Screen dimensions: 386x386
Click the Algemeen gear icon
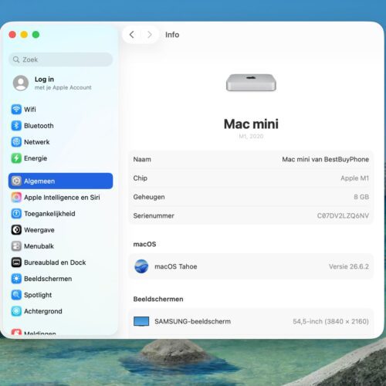16,181
